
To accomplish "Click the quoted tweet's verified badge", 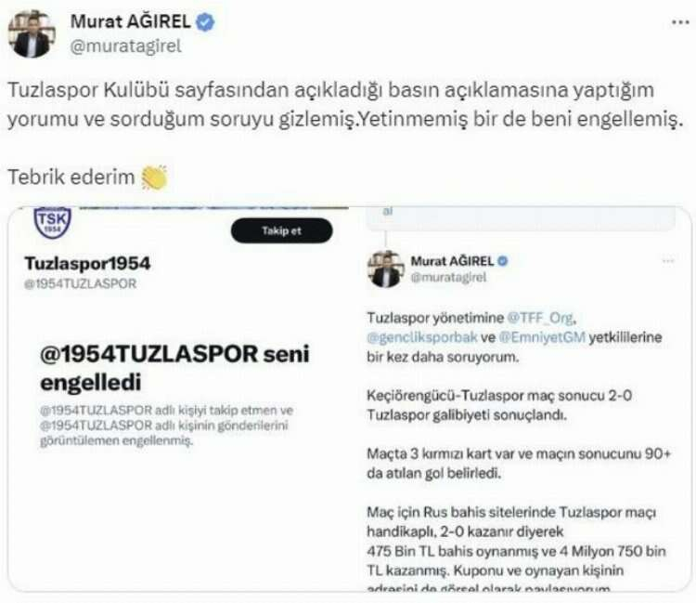I will pyautogui.click(x=502, y=261).
